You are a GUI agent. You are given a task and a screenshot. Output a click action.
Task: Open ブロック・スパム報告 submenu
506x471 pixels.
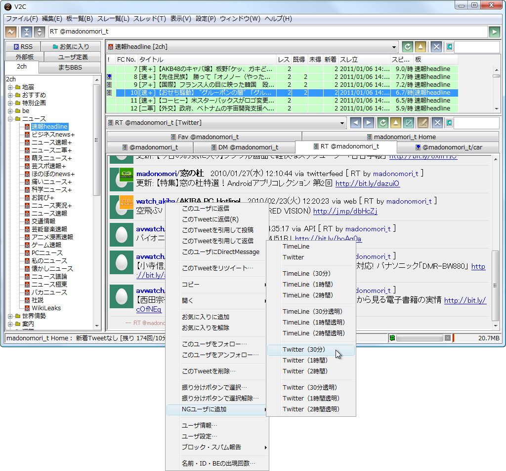[x=217, y=447]
